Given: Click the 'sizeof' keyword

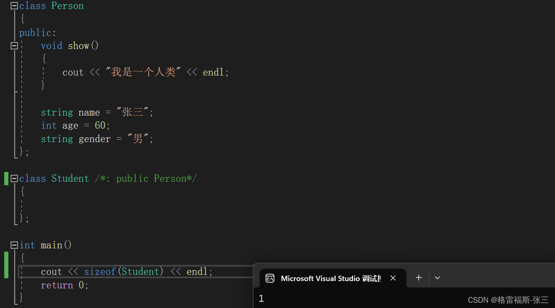Looking at the screenshot, I should pyautogui.click(x=100, y=272).
